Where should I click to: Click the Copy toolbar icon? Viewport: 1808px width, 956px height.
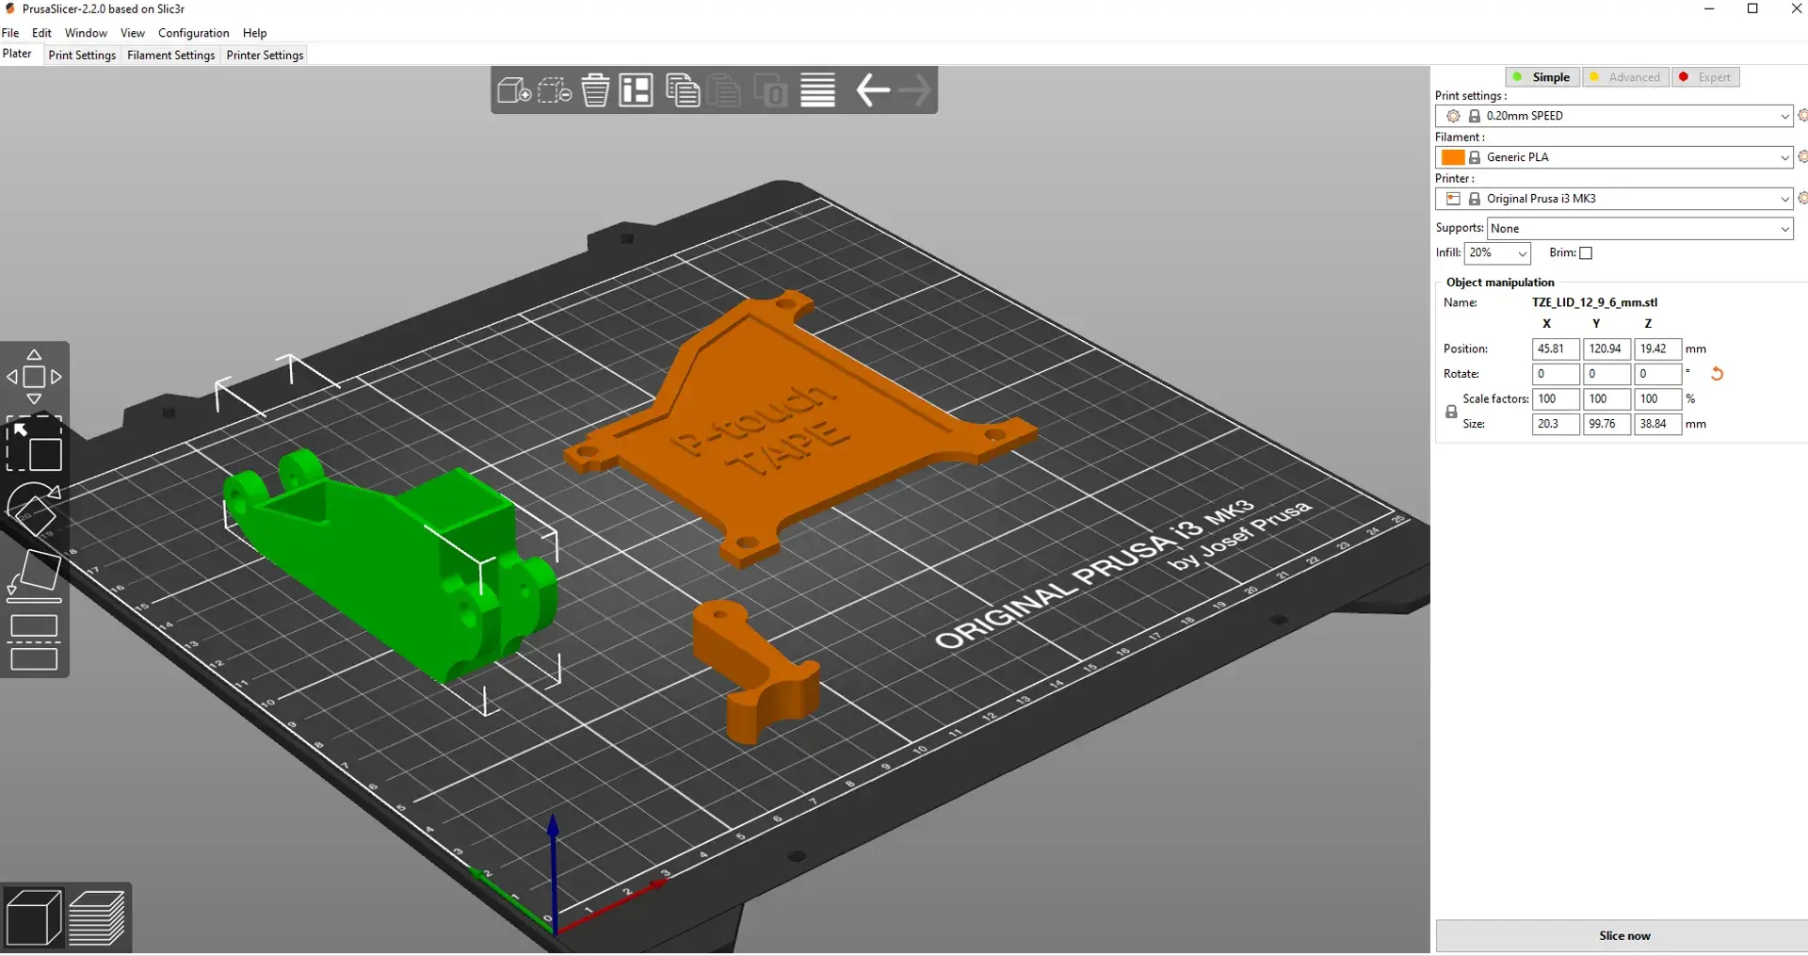click(683, 90)
